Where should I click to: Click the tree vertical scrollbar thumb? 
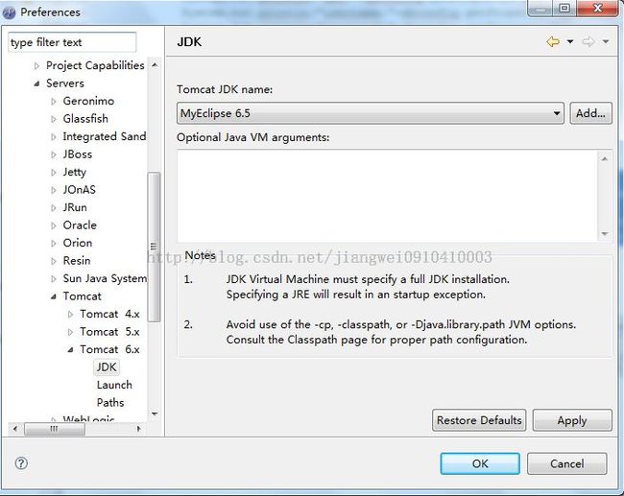pos(154,247)
